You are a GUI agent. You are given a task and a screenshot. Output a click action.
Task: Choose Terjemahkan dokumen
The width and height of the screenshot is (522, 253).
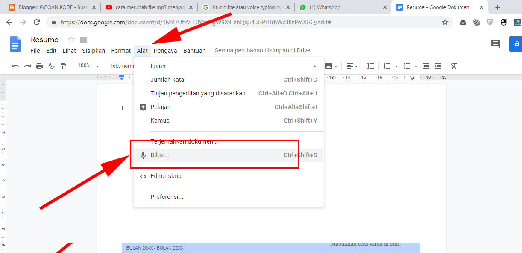click(229, 141)
